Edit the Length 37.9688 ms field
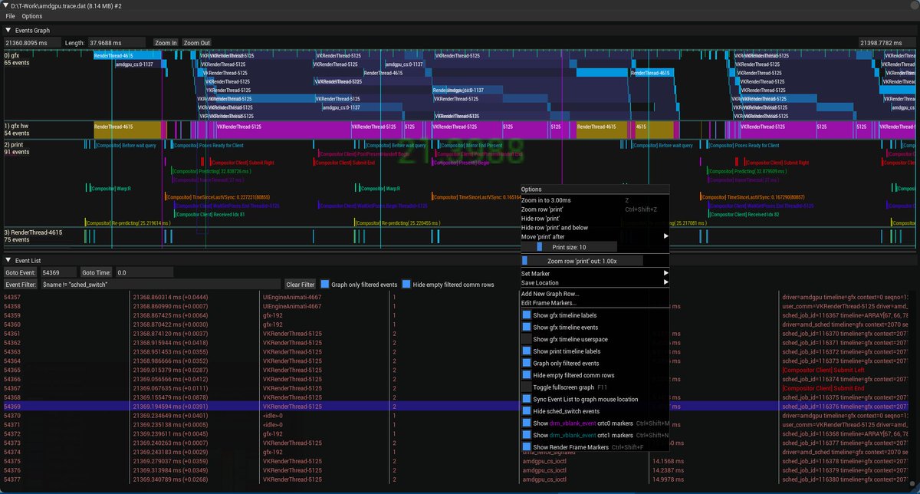Screen dimensions: 920x494 [x=116, y=43]
